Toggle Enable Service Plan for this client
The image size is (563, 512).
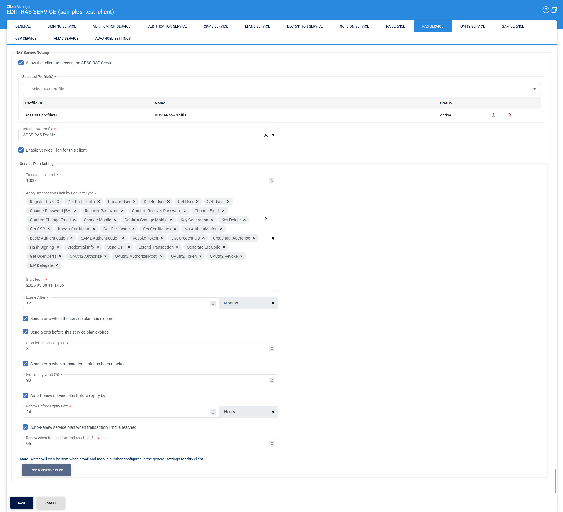pyautogui.click(x=21, y=150)
